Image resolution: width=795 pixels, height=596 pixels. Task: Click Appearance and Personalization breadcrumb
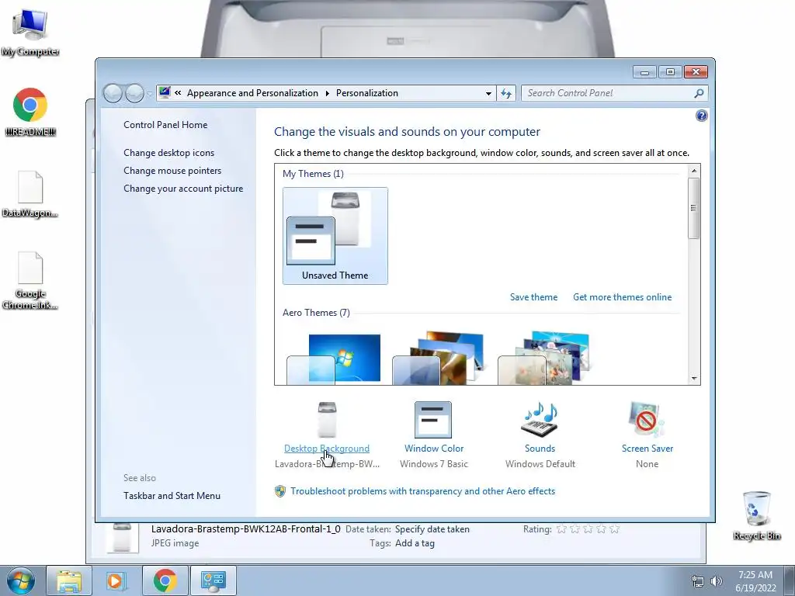click(x=252, y=93)
